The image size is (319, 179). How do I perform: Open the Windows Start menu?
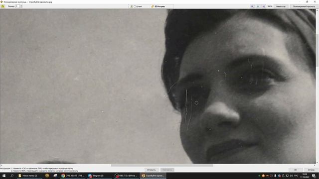click(4, 176)
